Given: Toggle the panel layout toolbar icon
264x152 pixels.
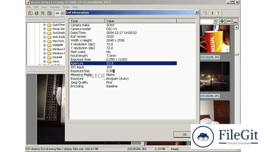Looking at the screenshot, I should (x=50, y=13).
